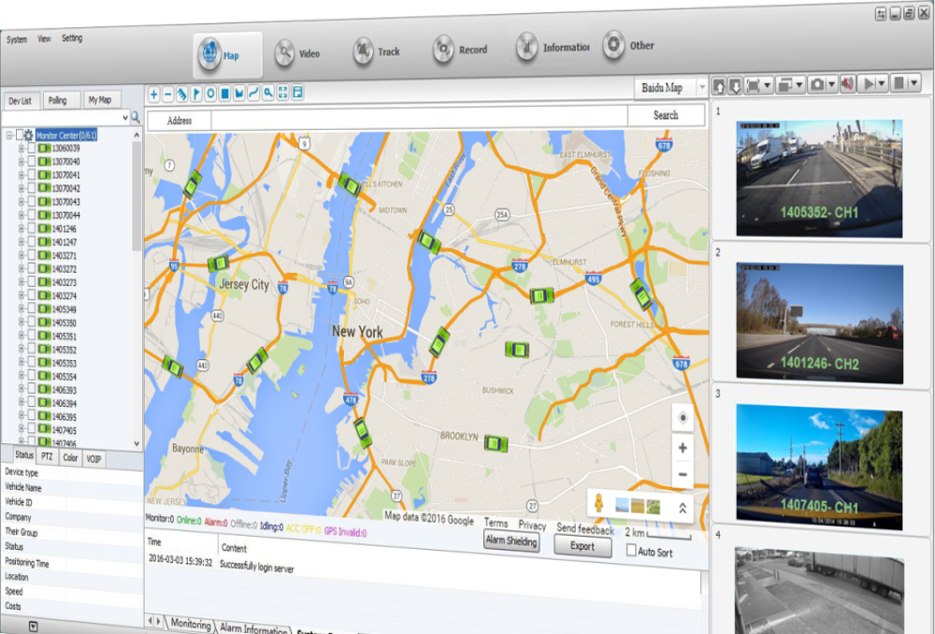
Task: Tick the checkbox for device 1405350
Action: tap(32, 322)
